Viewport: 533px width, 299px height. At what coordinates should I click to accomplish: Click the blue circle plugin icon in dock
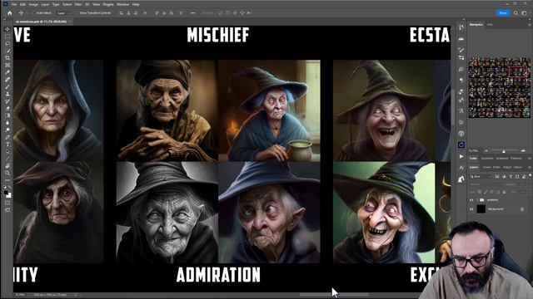pos(461,145)
